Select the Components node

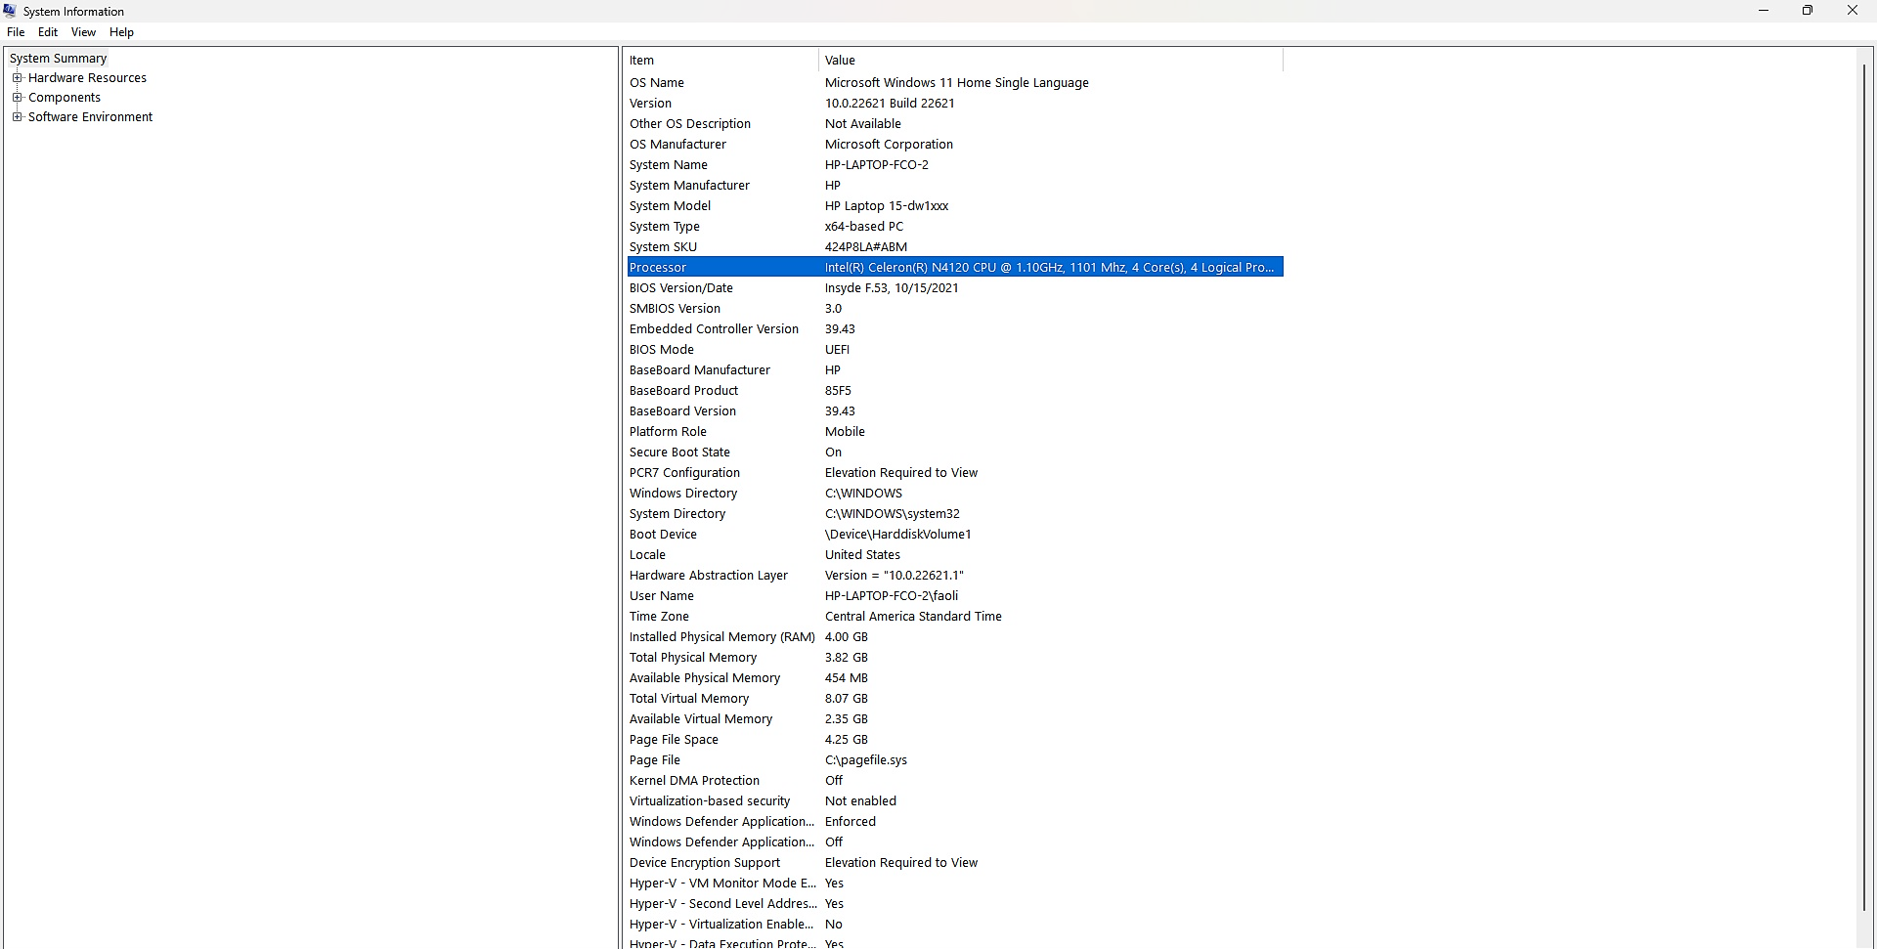pyautogui.click(x=65, y=97)
